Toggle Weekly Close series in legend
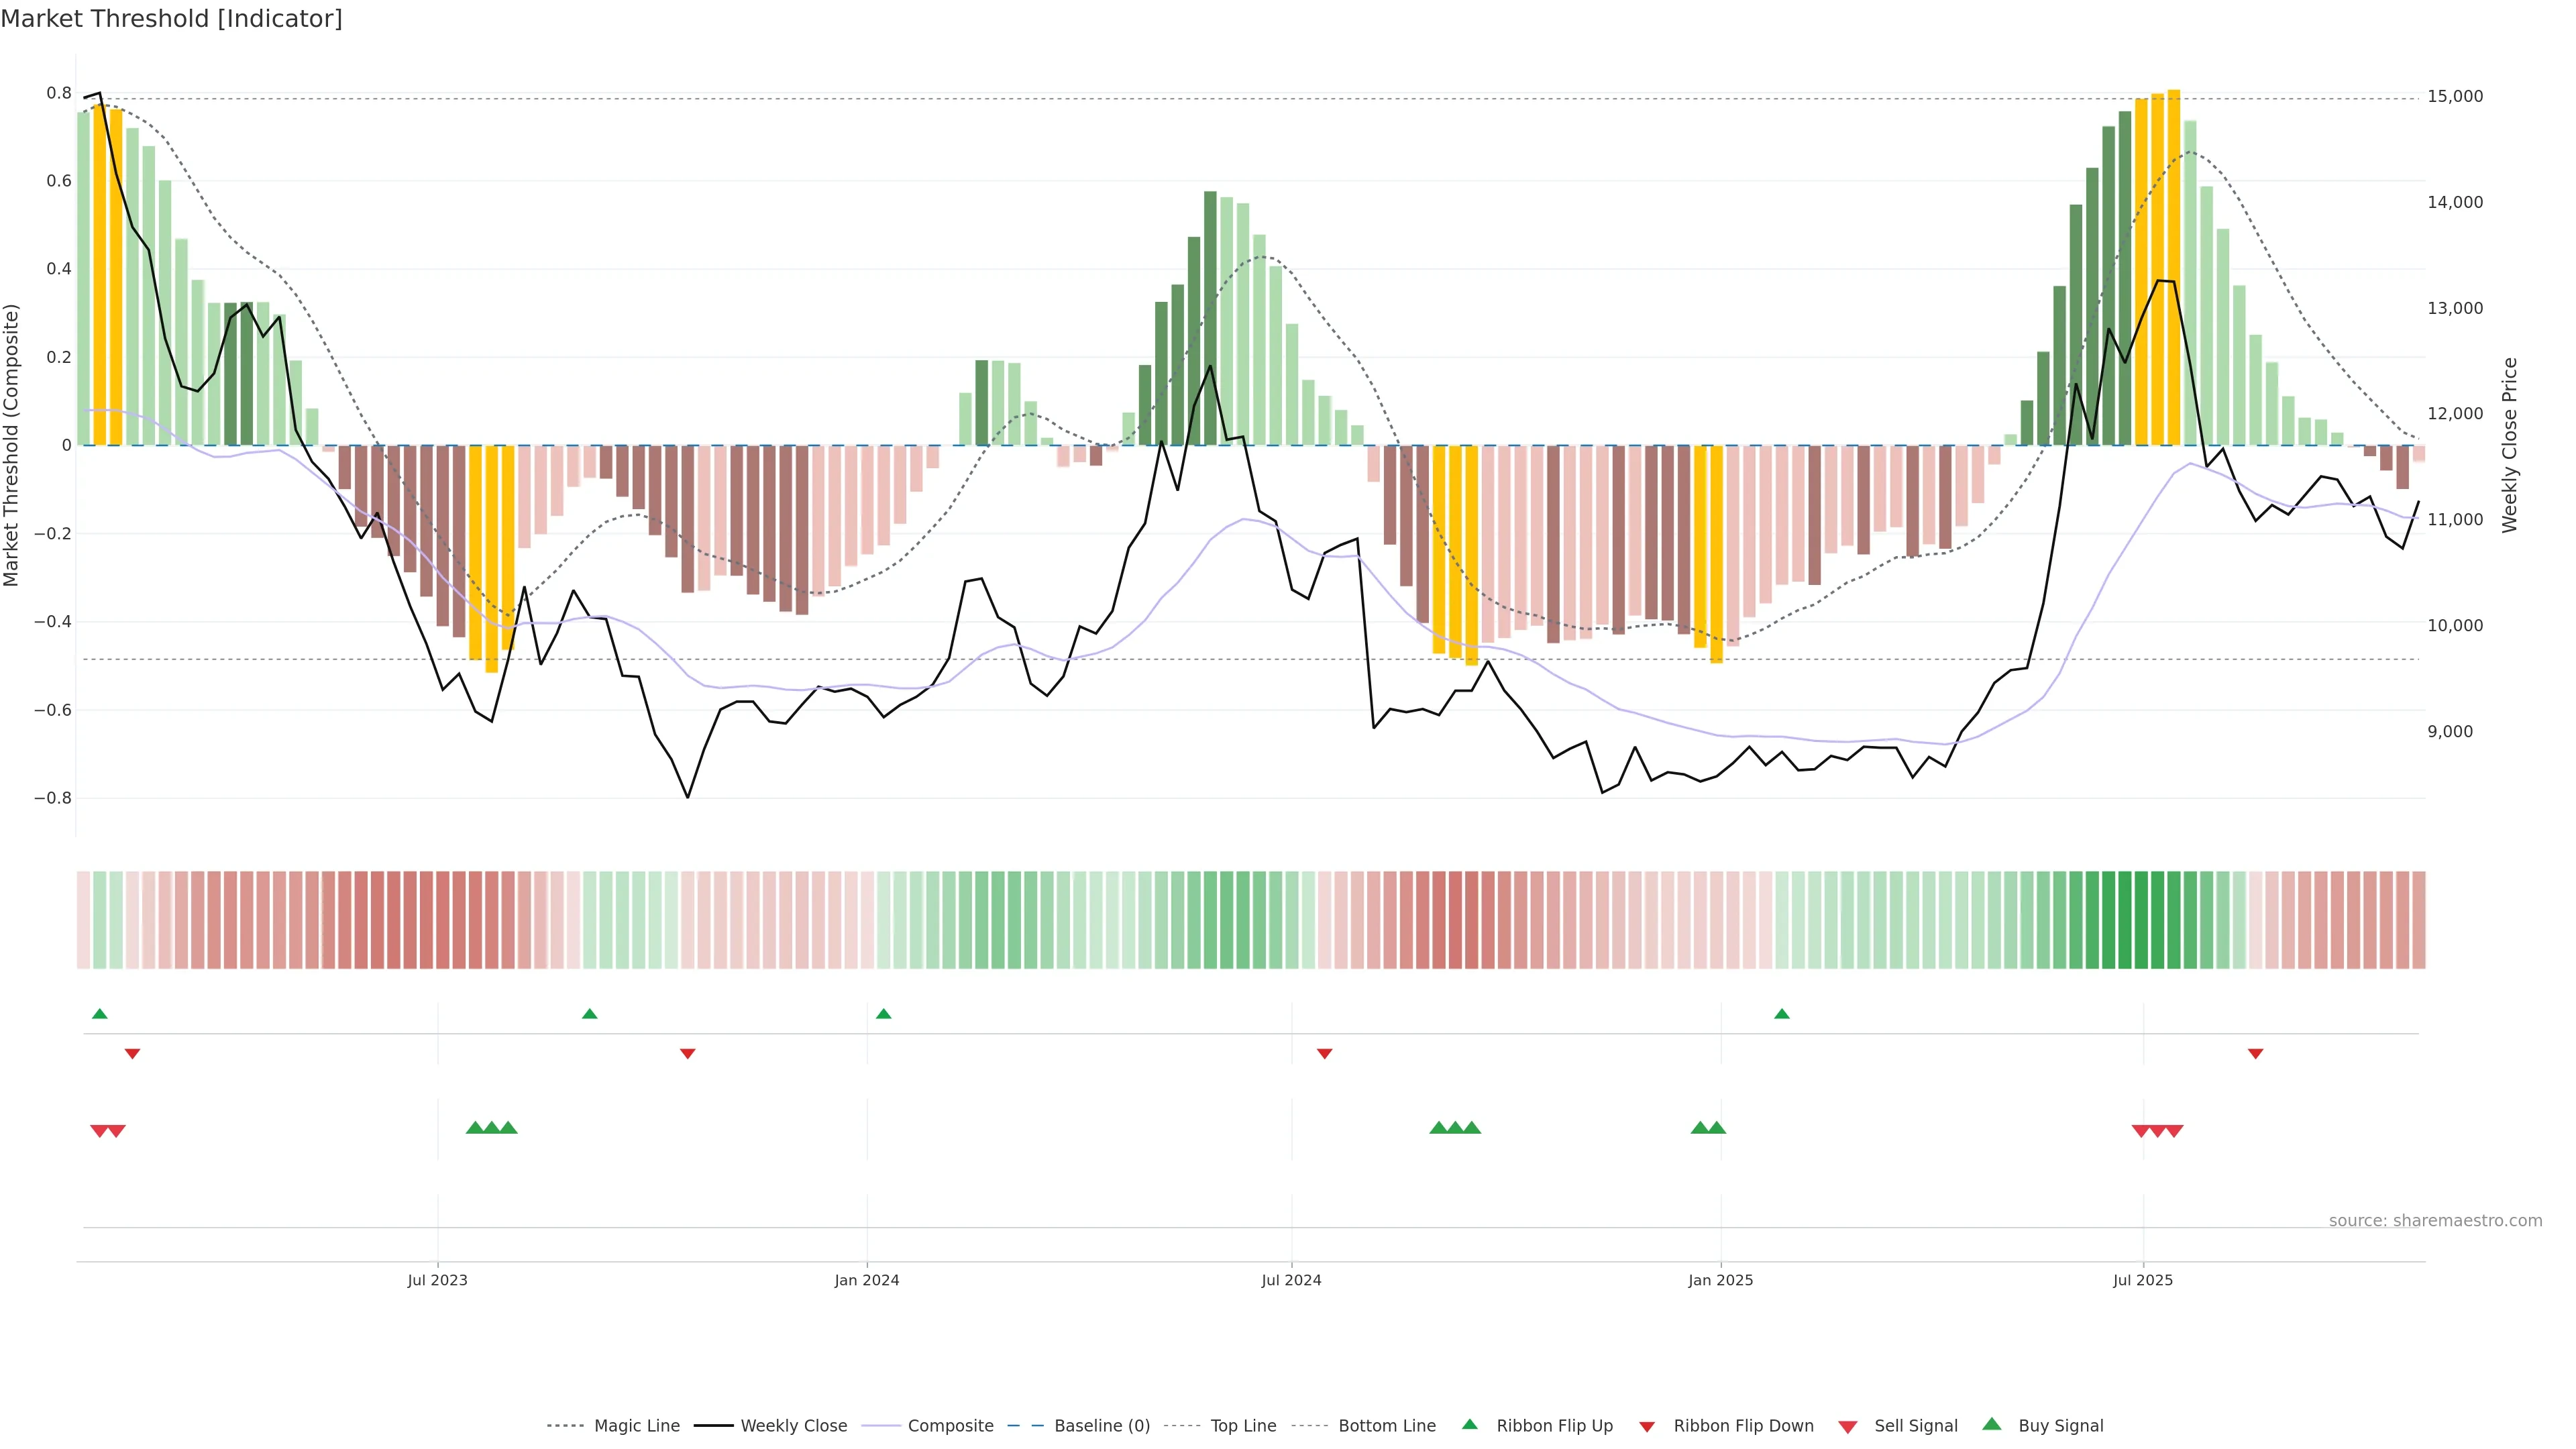Viewport: 2576px width, 1449px height. point(793,1426)
